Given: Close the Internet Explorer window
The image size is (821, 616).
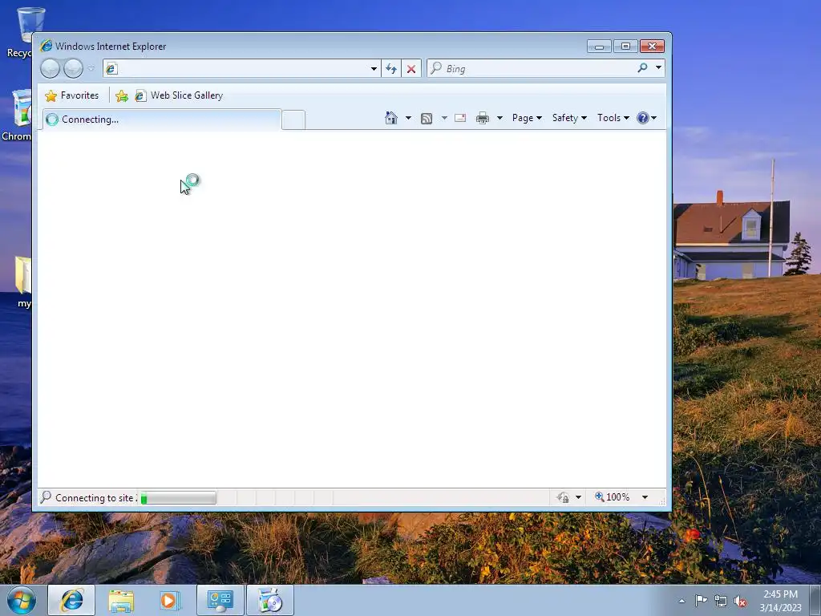Looking at the screenshot, I should point(652,47).
